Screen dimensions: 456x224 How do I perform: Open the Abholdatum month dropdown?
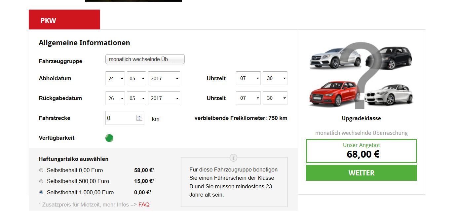point(136,79)
